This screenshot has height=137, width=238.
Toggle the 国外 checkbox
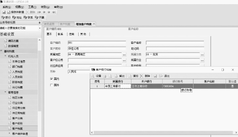pos(51,85)
